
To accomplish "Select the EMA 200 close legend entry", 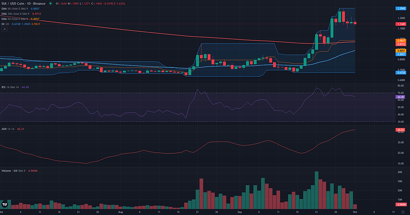I will click(x=21, y=14).
